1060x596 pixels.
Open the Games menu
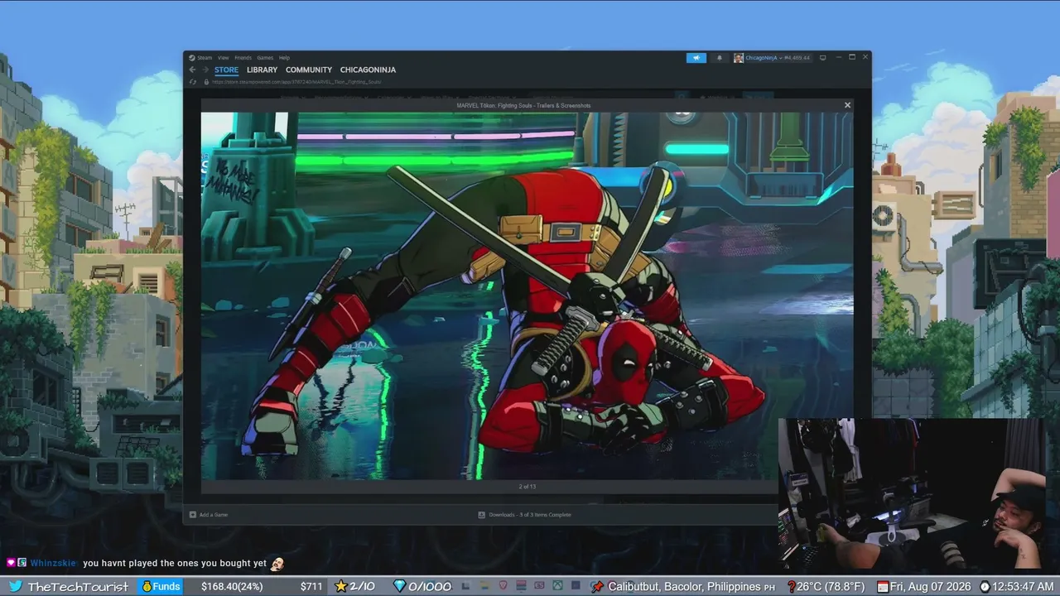pos(265,58)
